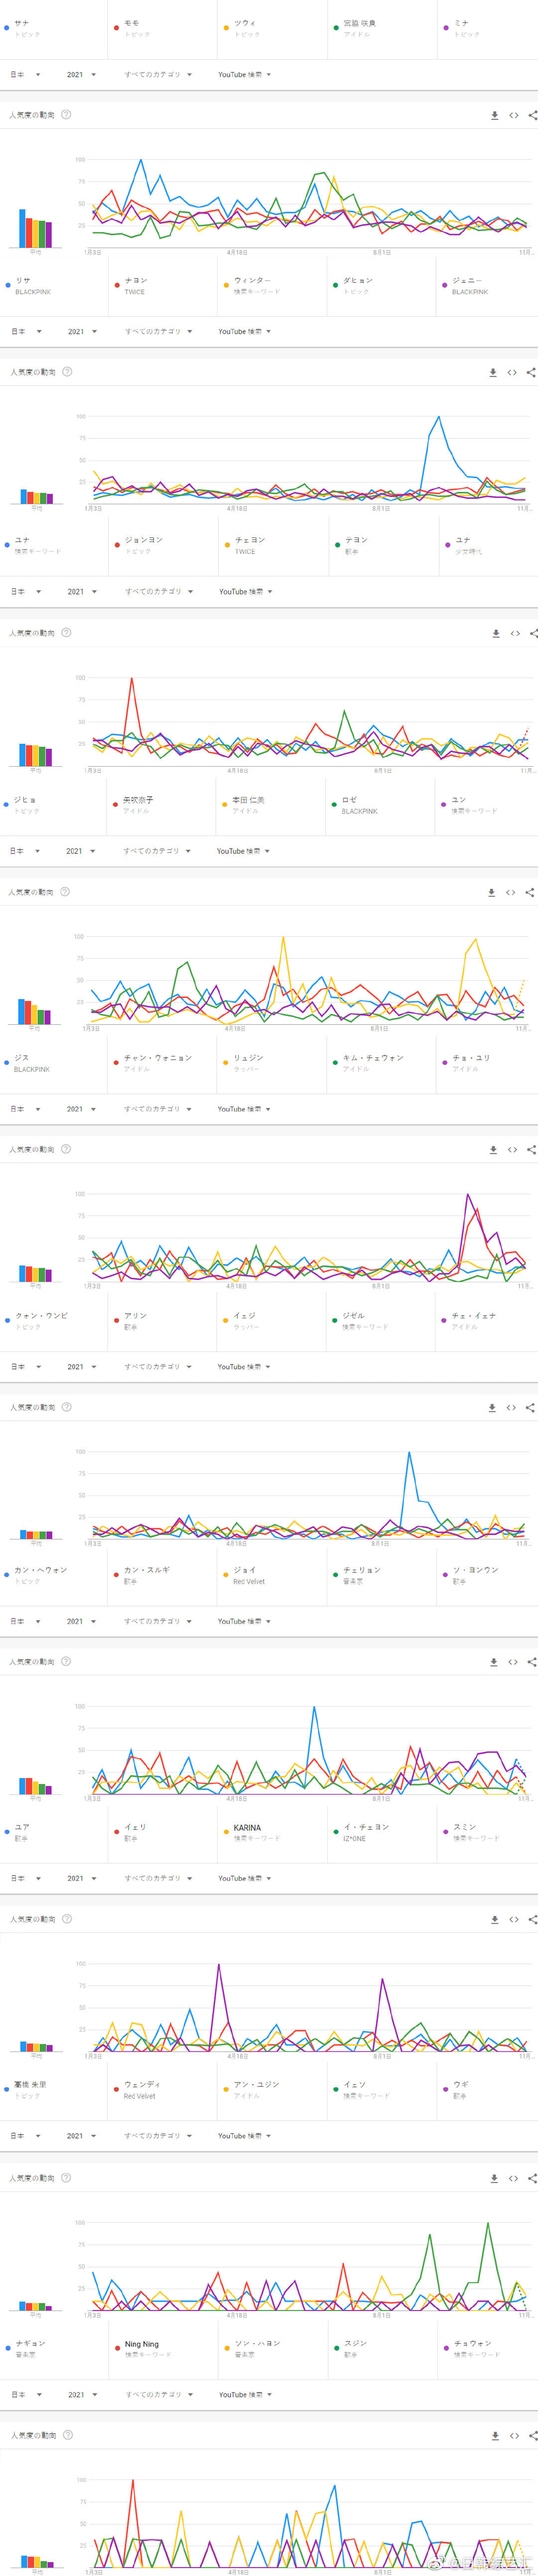Download the chart comparing サナ and モモ

494,115
